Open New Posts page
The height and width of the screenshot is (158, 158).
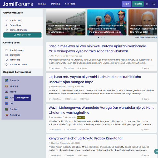coord(70,4)
